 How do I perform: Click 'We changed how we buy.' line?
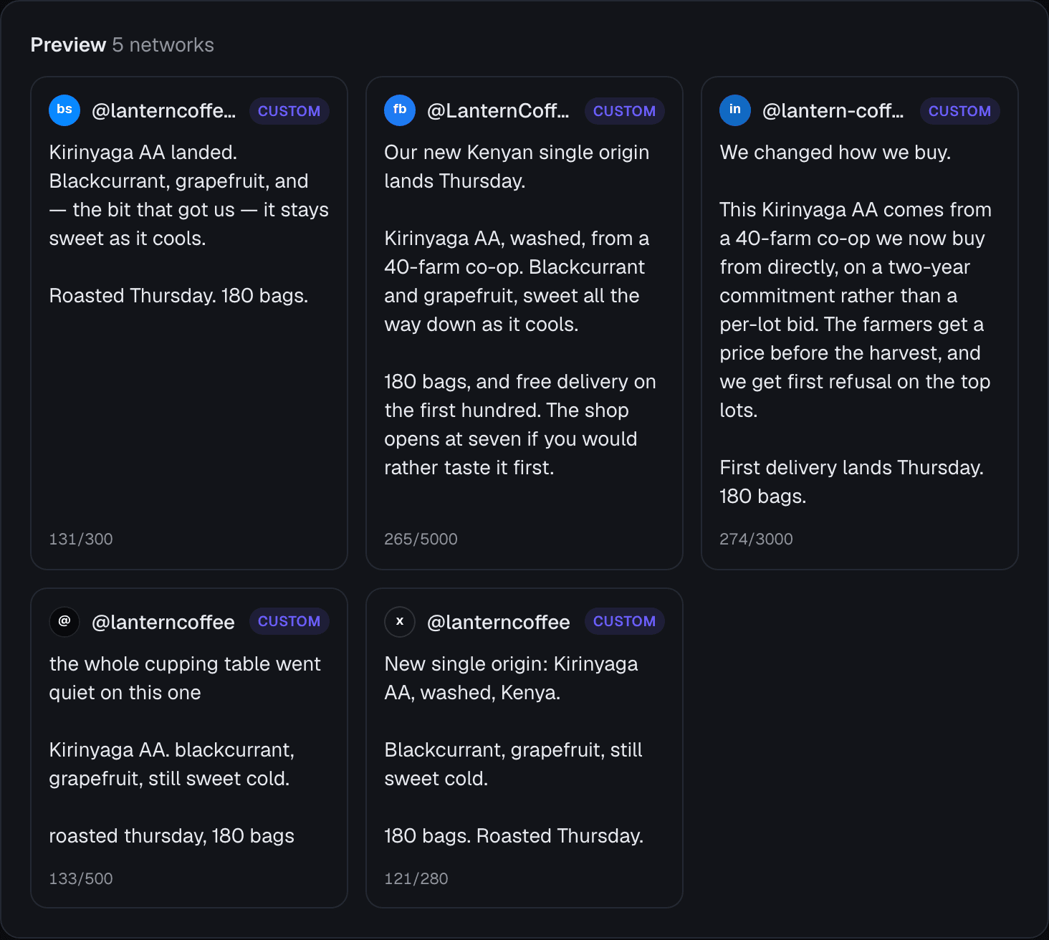pyautogui.click(x=835, y=152)
